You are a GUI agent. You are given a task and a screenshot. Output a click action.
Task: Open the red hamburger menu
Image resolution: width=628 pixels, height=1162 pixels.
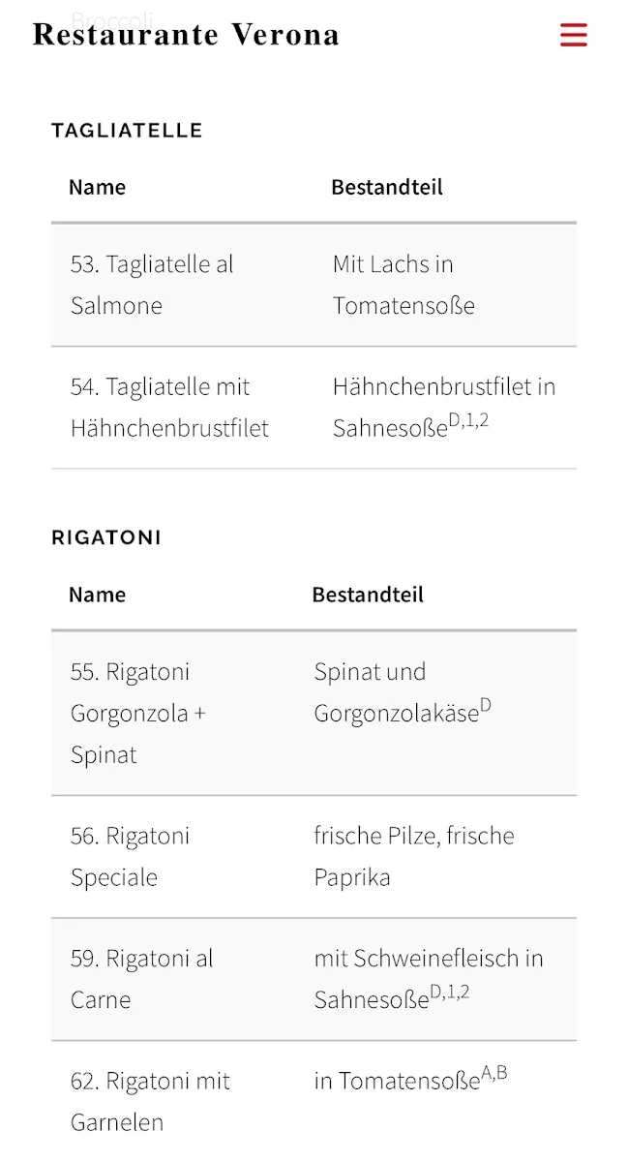(574, 35)
